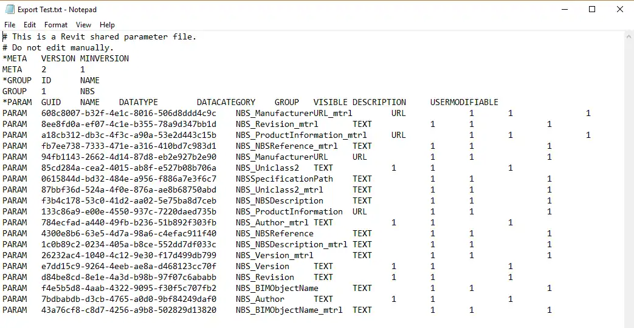Place cursor on the MINVERSION header text
The height and width of the screenshot is (328, 634).
(x=105, y=58)
